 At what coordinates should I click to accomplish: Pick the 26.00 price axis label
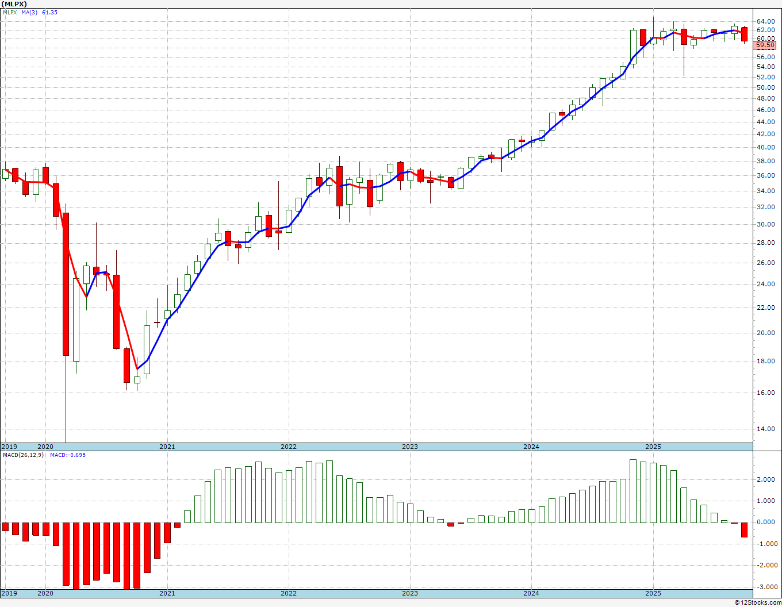[x=765, y=263]
